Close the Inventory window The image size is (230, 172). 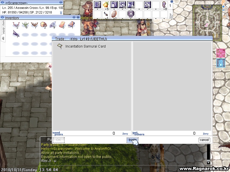[78, 17]
